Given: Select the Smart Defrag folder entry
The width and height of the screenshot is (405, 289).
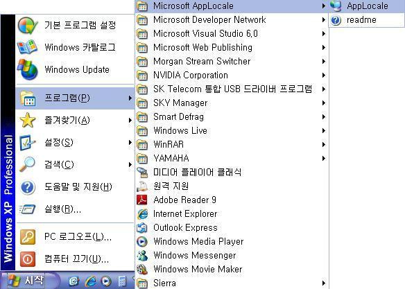Looking at the screenshot, I should (x=232, y=117).
